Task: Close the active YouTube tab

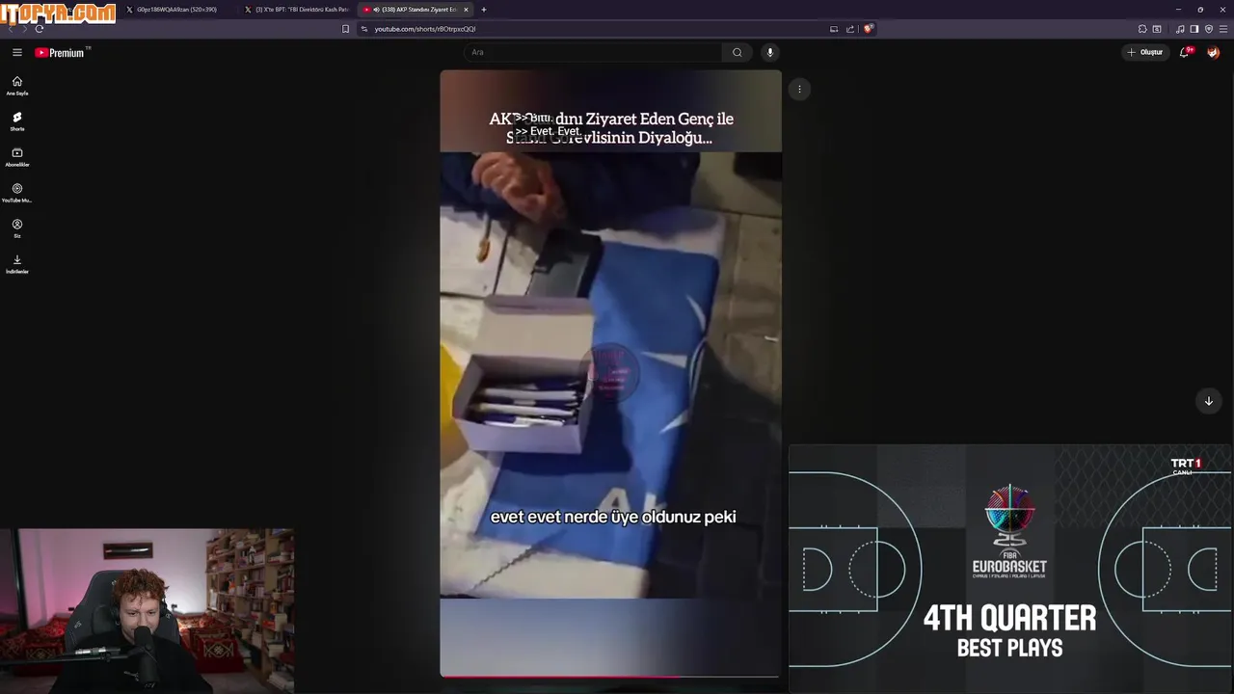Action: [467, 10]
